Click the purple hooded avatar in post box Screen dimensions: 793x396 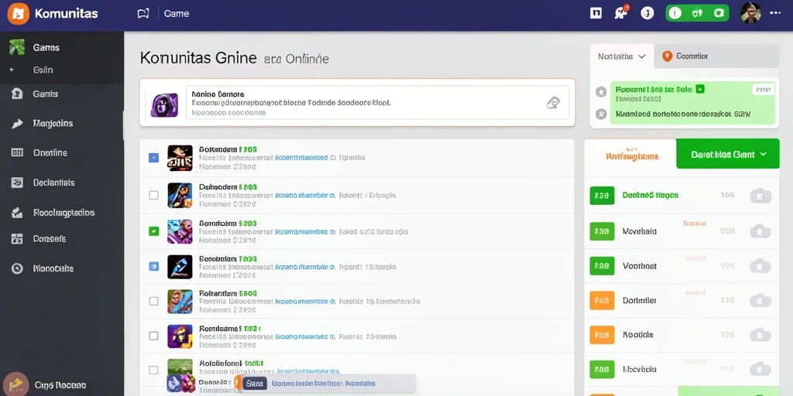[x=164, y=105]
